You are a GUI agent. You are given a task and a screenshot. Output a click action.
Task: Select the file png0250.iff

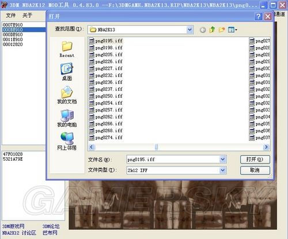click(106, 96)
